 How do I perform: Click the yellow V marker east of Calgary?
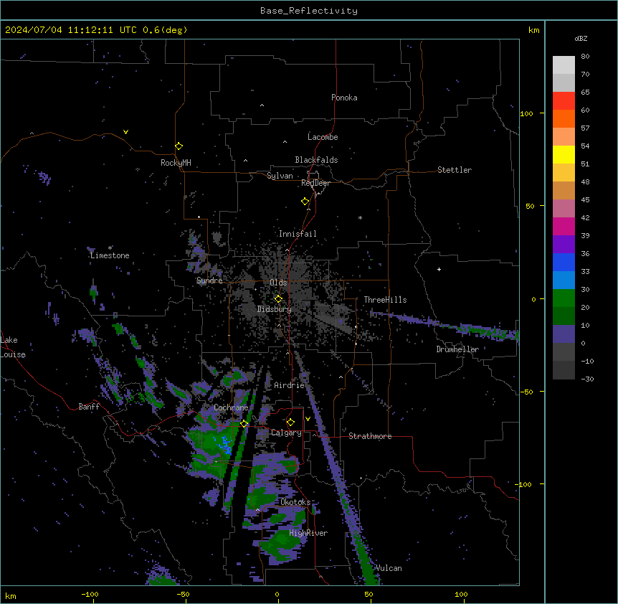(x=308, y=419)
